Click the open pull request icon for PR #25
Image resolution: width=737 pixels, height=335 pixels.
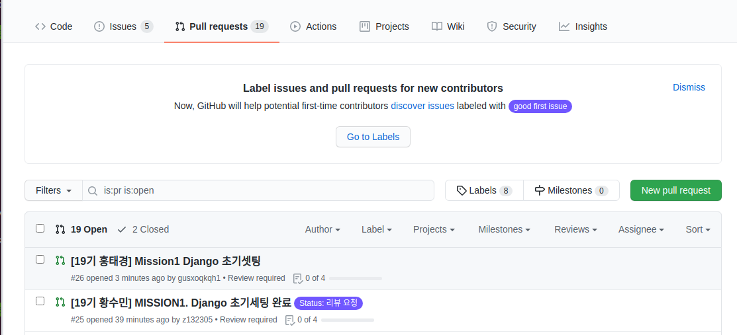click(60, 302)
